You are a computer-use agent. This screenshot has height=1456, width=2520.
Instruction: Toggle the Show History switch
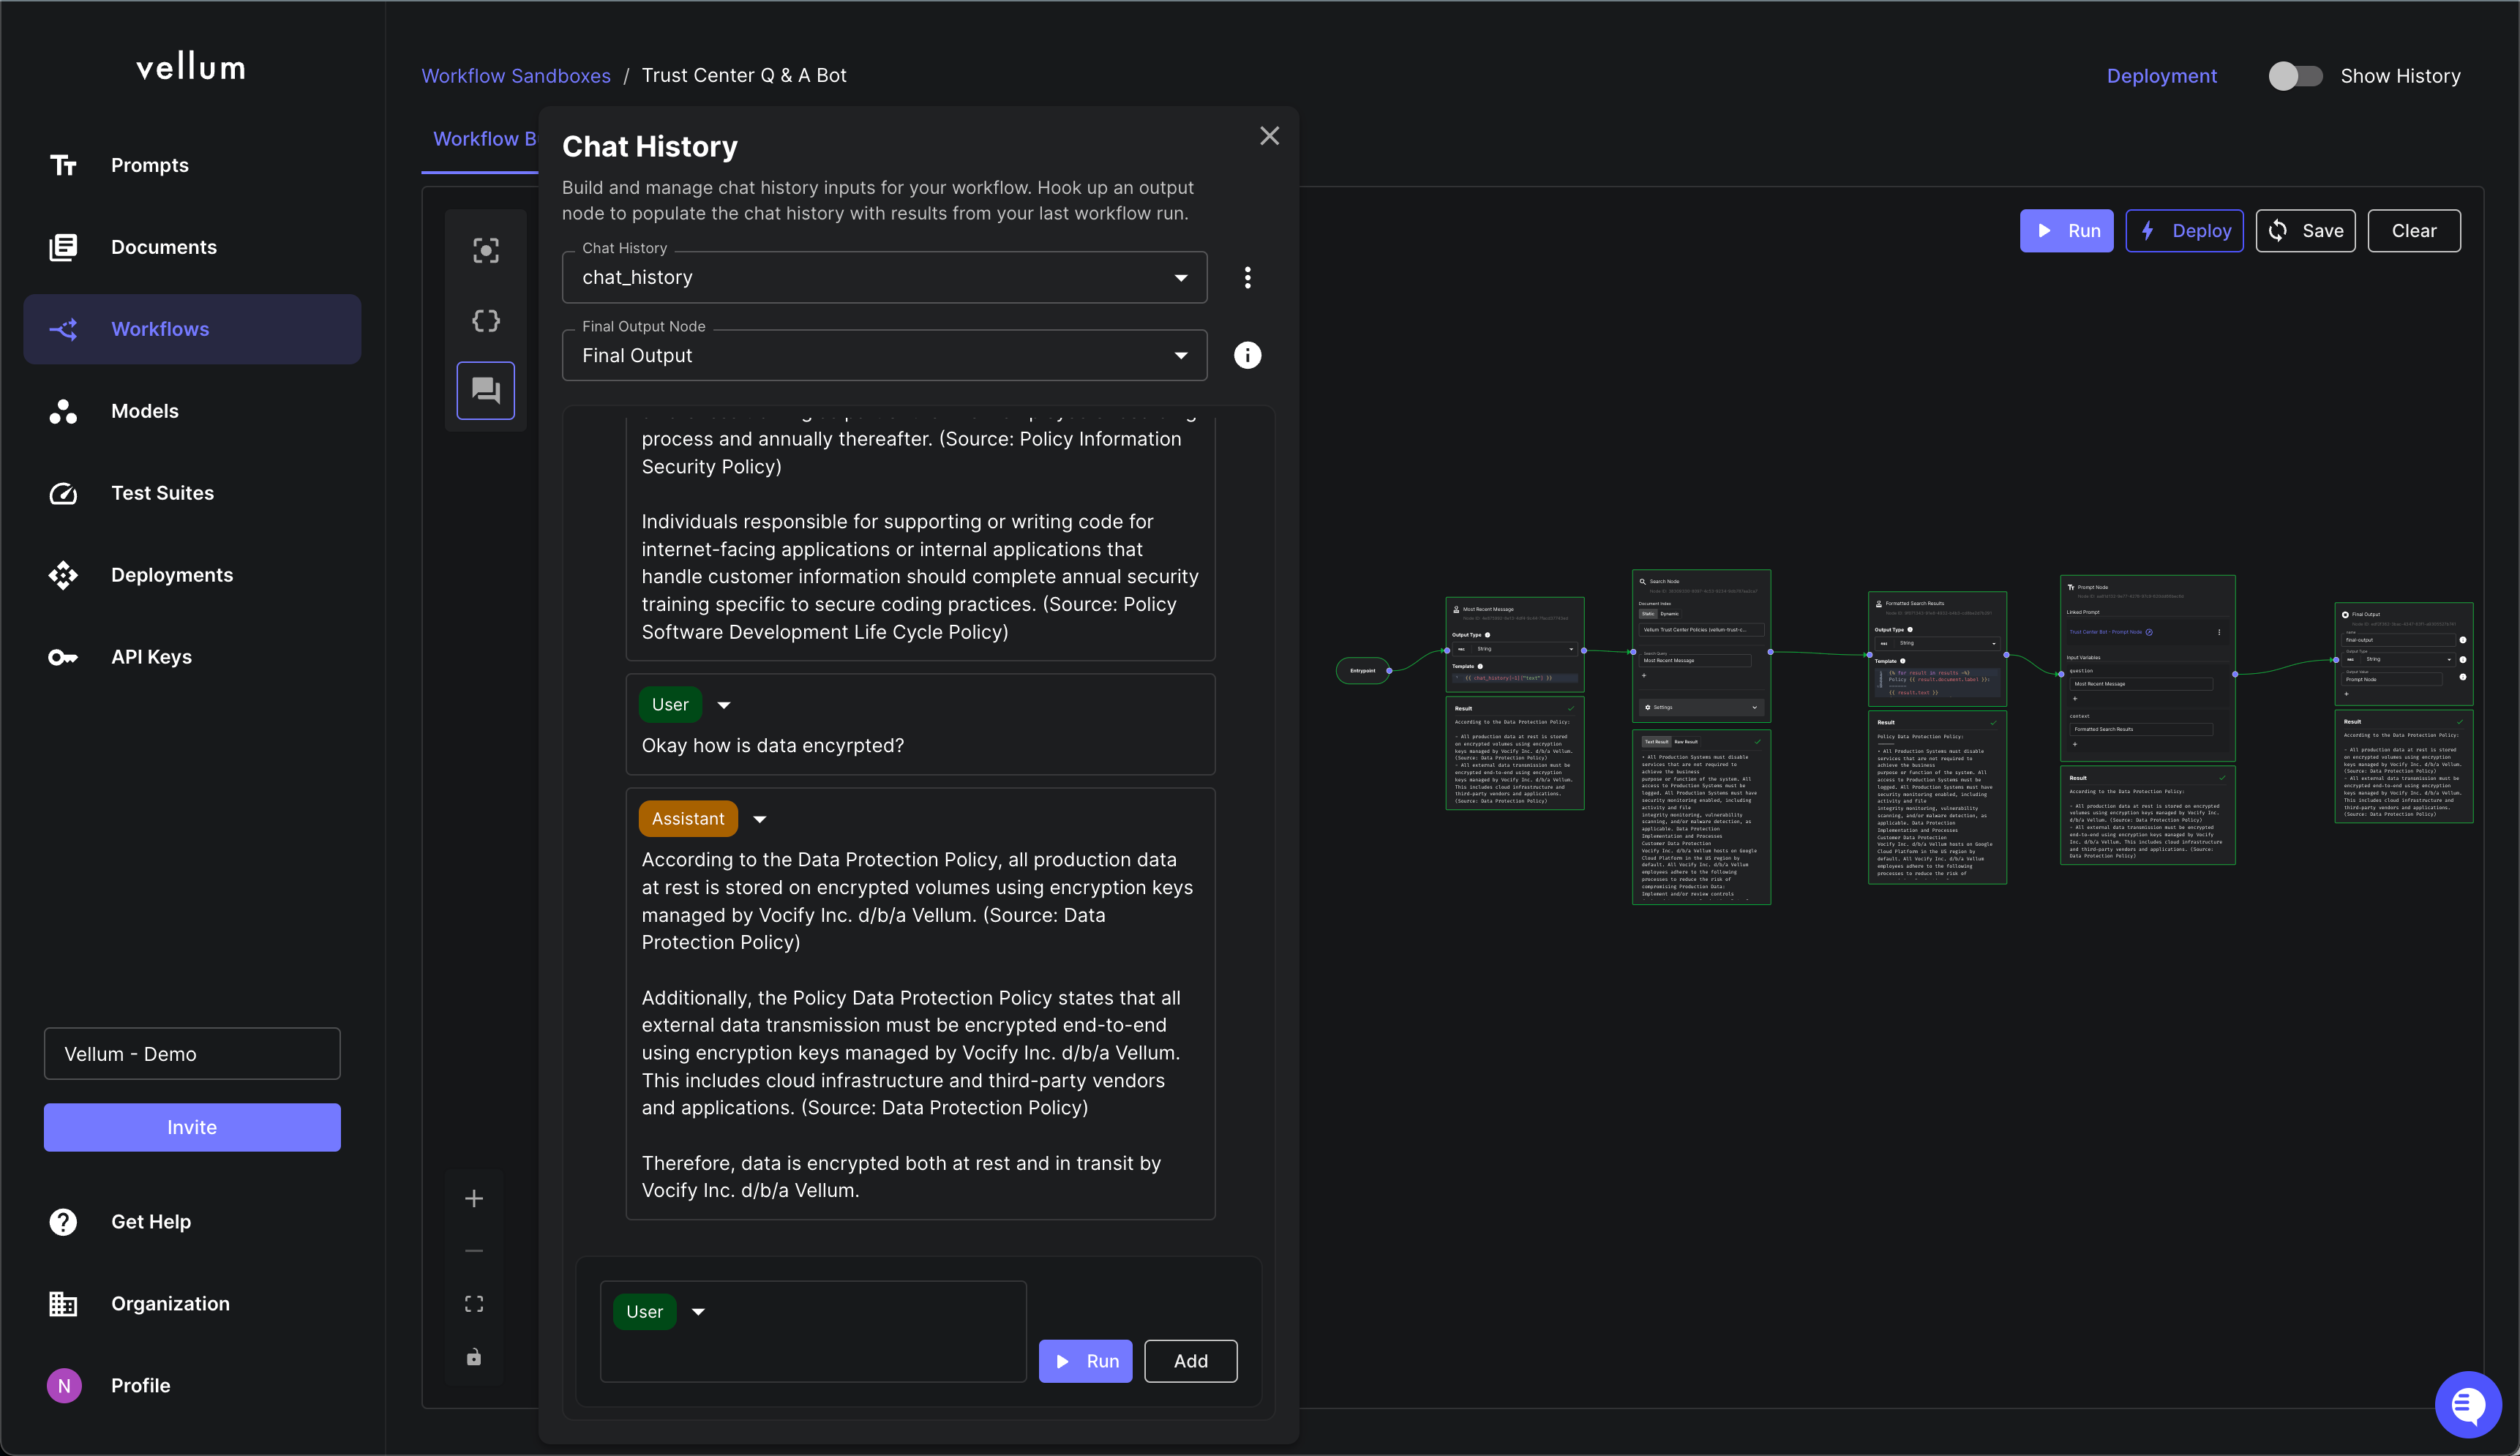pyautogui.click(x=2295, y=76)
